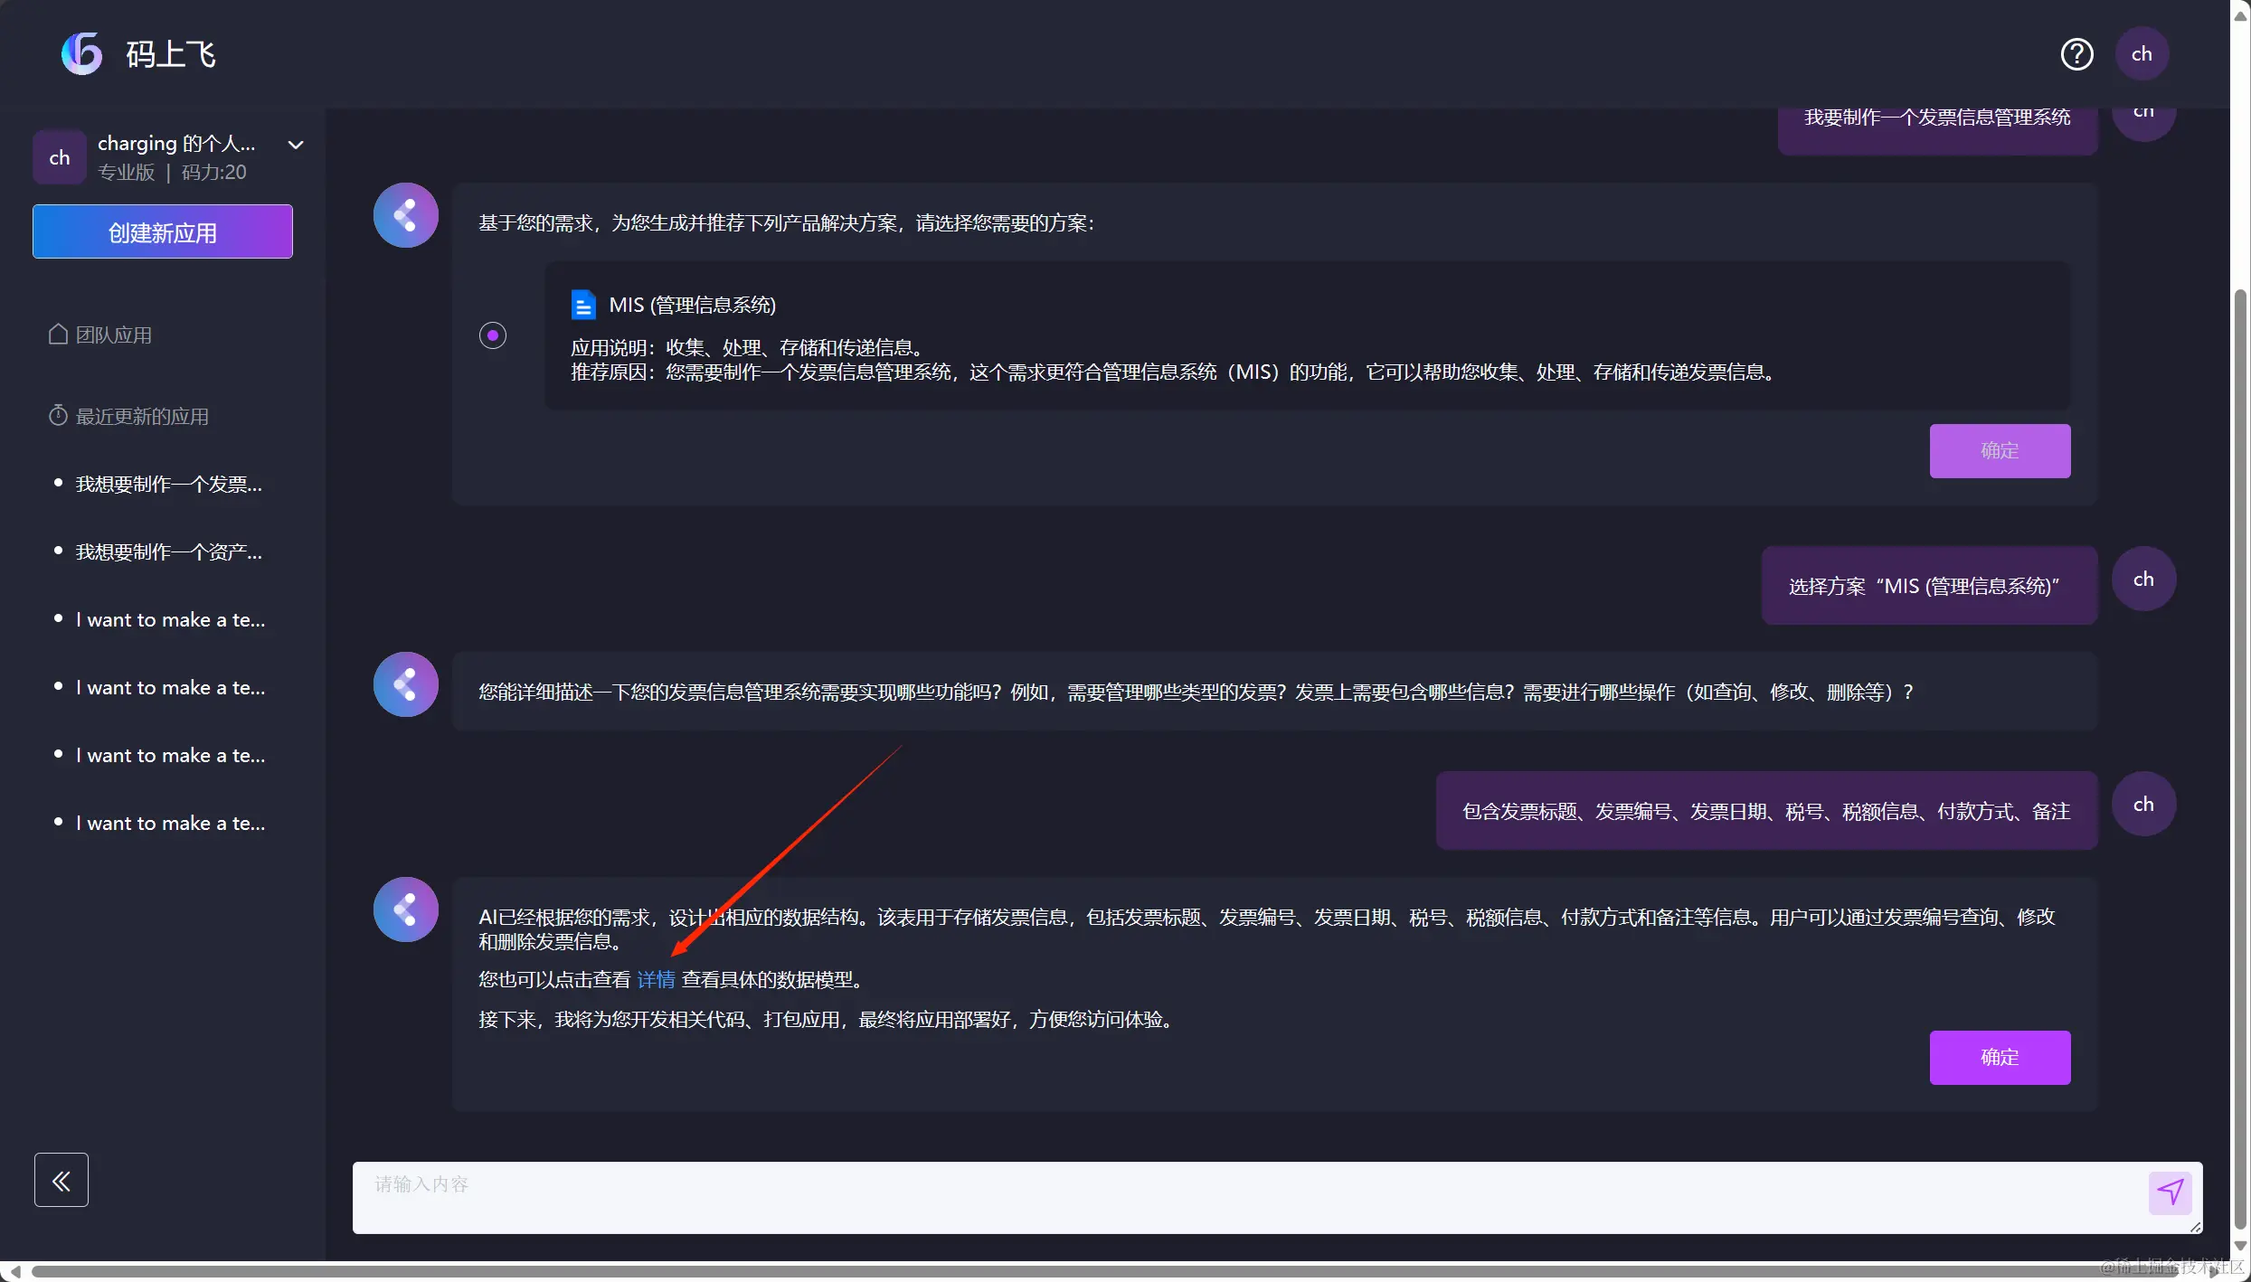Click the 详情 link for data model
The image size is (2251, 1282).
click(656, 980)
